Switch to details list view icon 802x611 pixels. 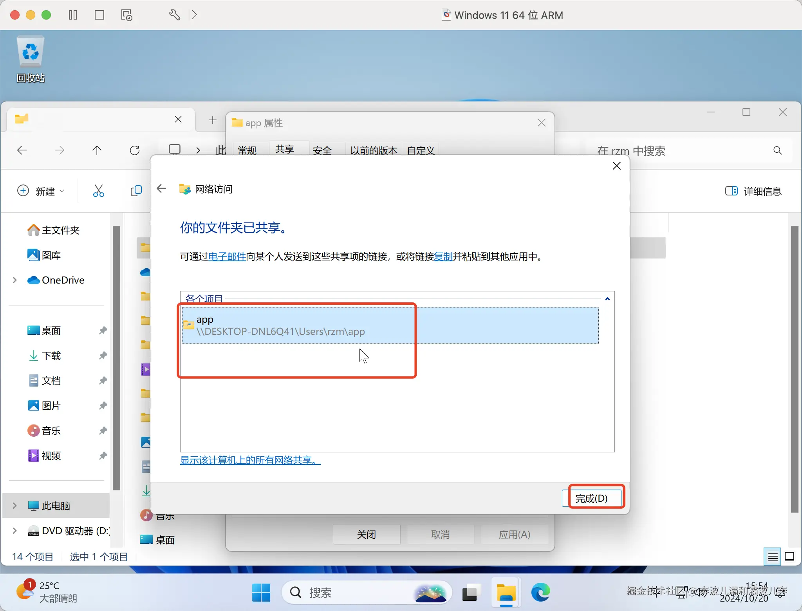click(x=772, y=557)
